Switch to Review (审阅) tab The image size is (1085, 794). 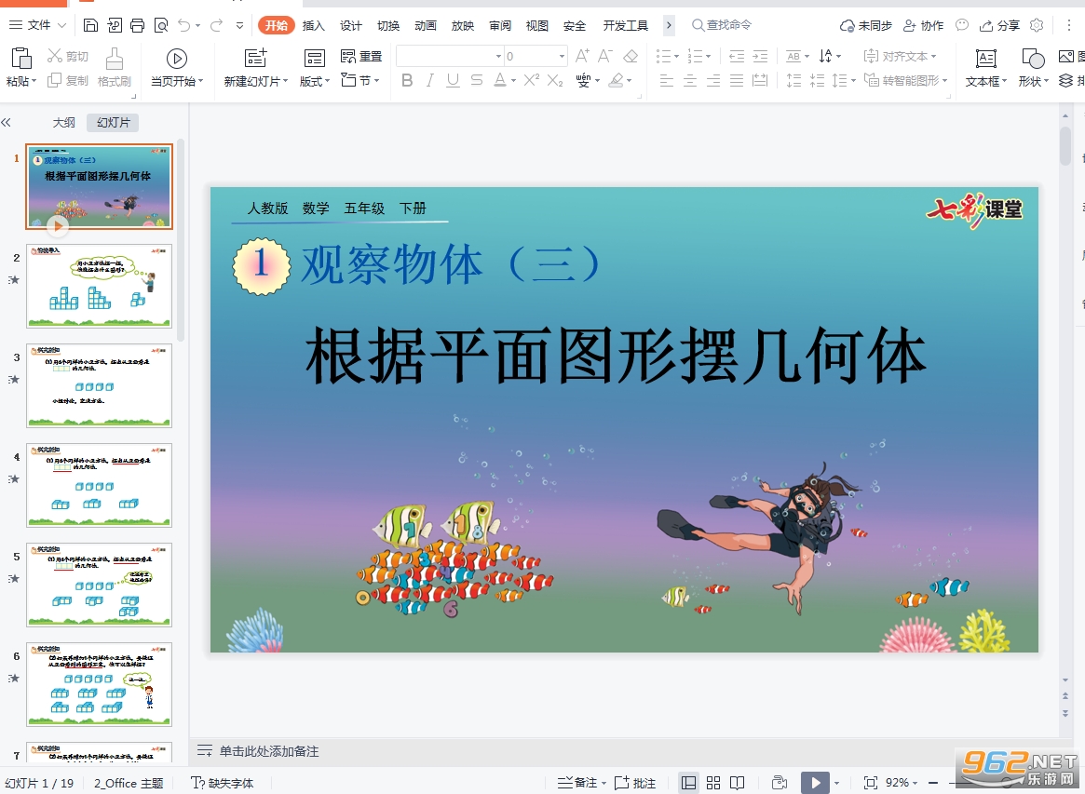click(x=500, y=25)
